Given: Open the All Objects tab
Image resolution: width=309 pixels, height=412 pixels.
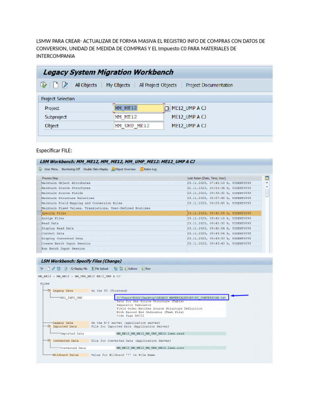Looking at the screenshot, I should pos(86,85).
